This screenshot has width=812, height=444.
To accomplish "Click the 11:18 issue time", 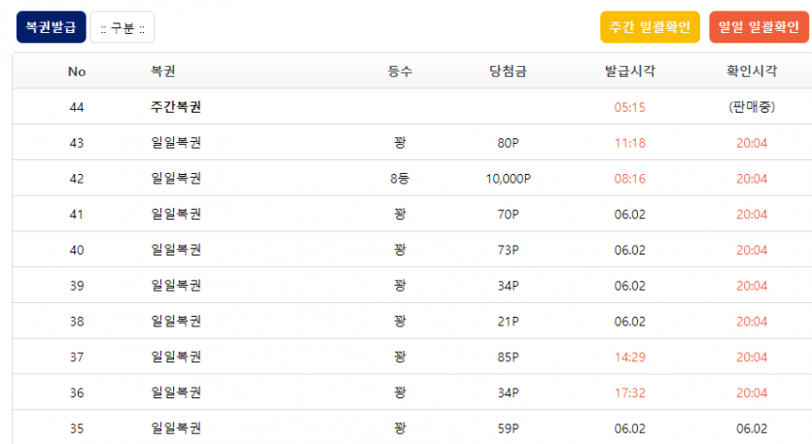I will coord(630,143).
